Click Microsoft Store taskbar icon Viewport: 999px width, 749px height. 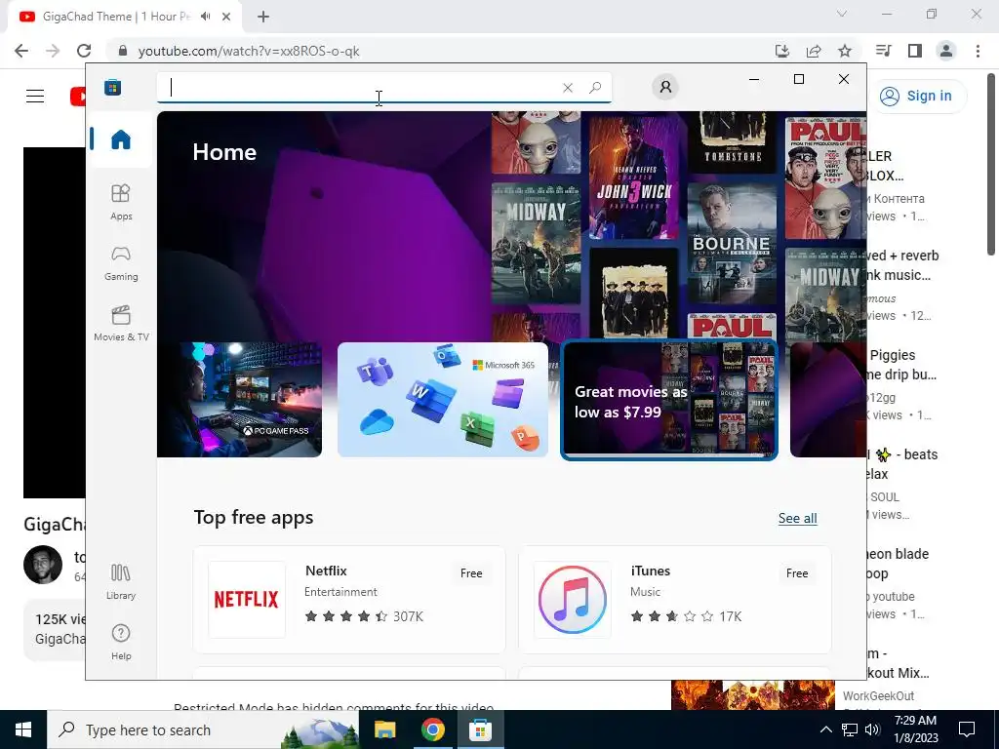(x=480, y=729)
